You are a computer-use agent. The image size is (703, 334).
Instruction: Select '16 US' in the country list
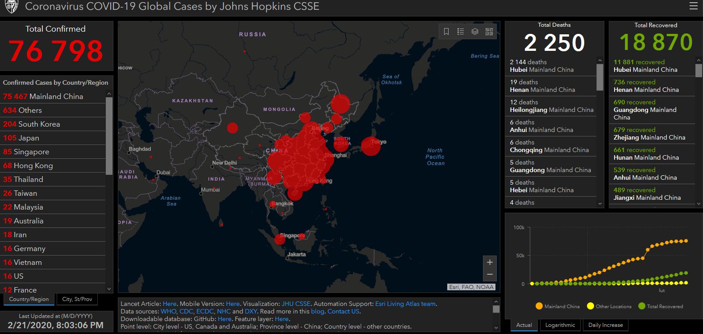pyautogui.click(x=54, y=276)
